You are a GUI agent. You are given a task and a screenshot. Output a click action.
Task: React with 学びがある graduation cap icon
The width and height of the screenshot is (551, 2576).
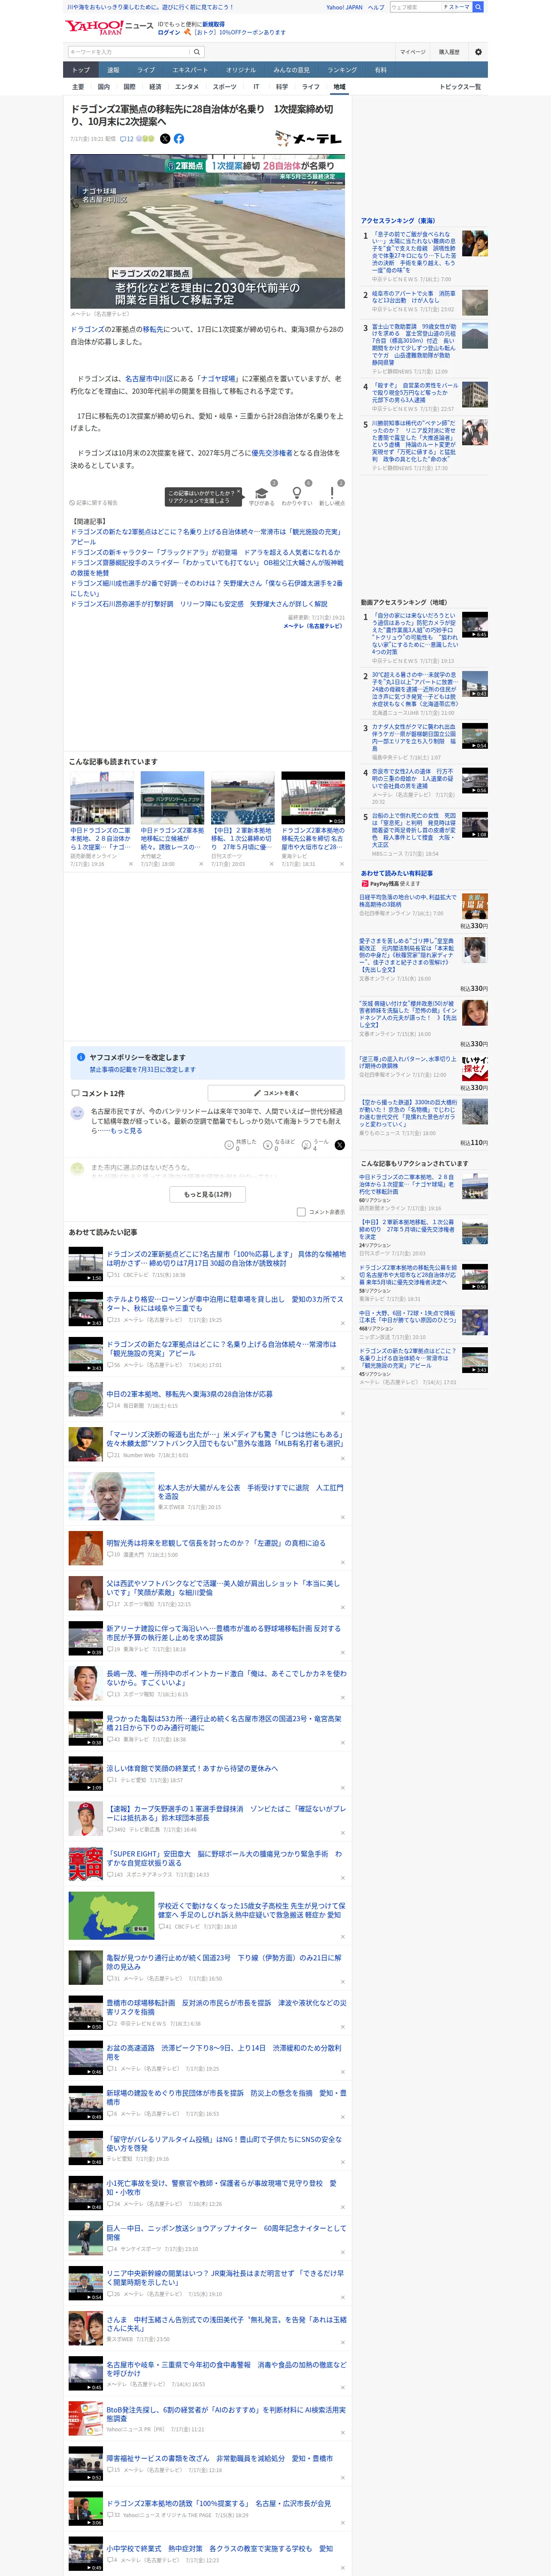(262, 493)
